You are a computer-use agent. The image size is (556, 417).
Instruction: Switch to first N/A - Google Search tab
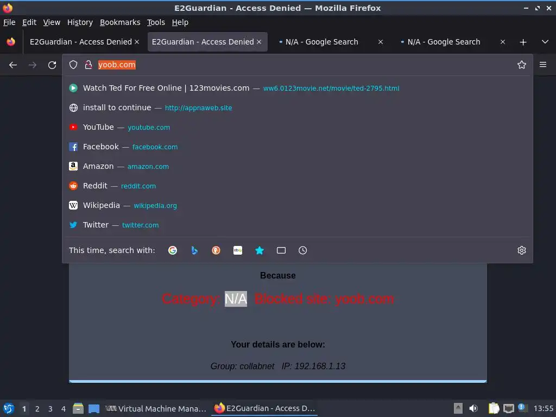pyautogui.click(x=322, y=42)
